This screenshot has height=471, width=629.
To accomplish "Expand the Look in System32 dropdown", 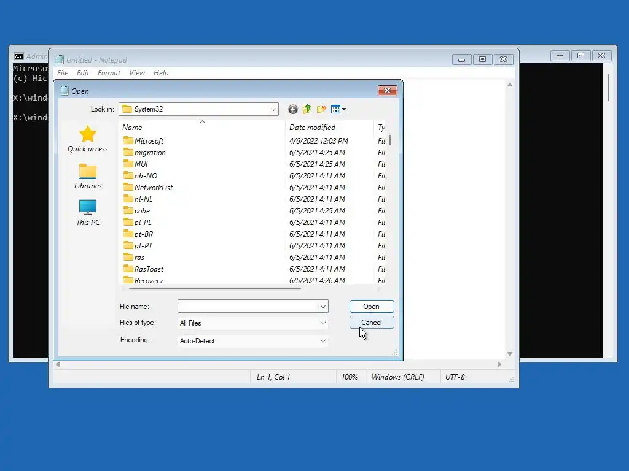I will pos(273,109).
